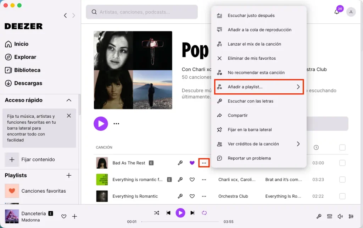The image size is (363, 228).
Task: Check the 03:23 track checkbox
Action: point(342,180)
